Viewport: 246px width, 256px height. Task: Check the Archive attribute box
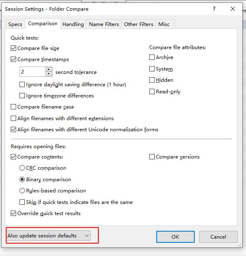(x=152, y=57)
